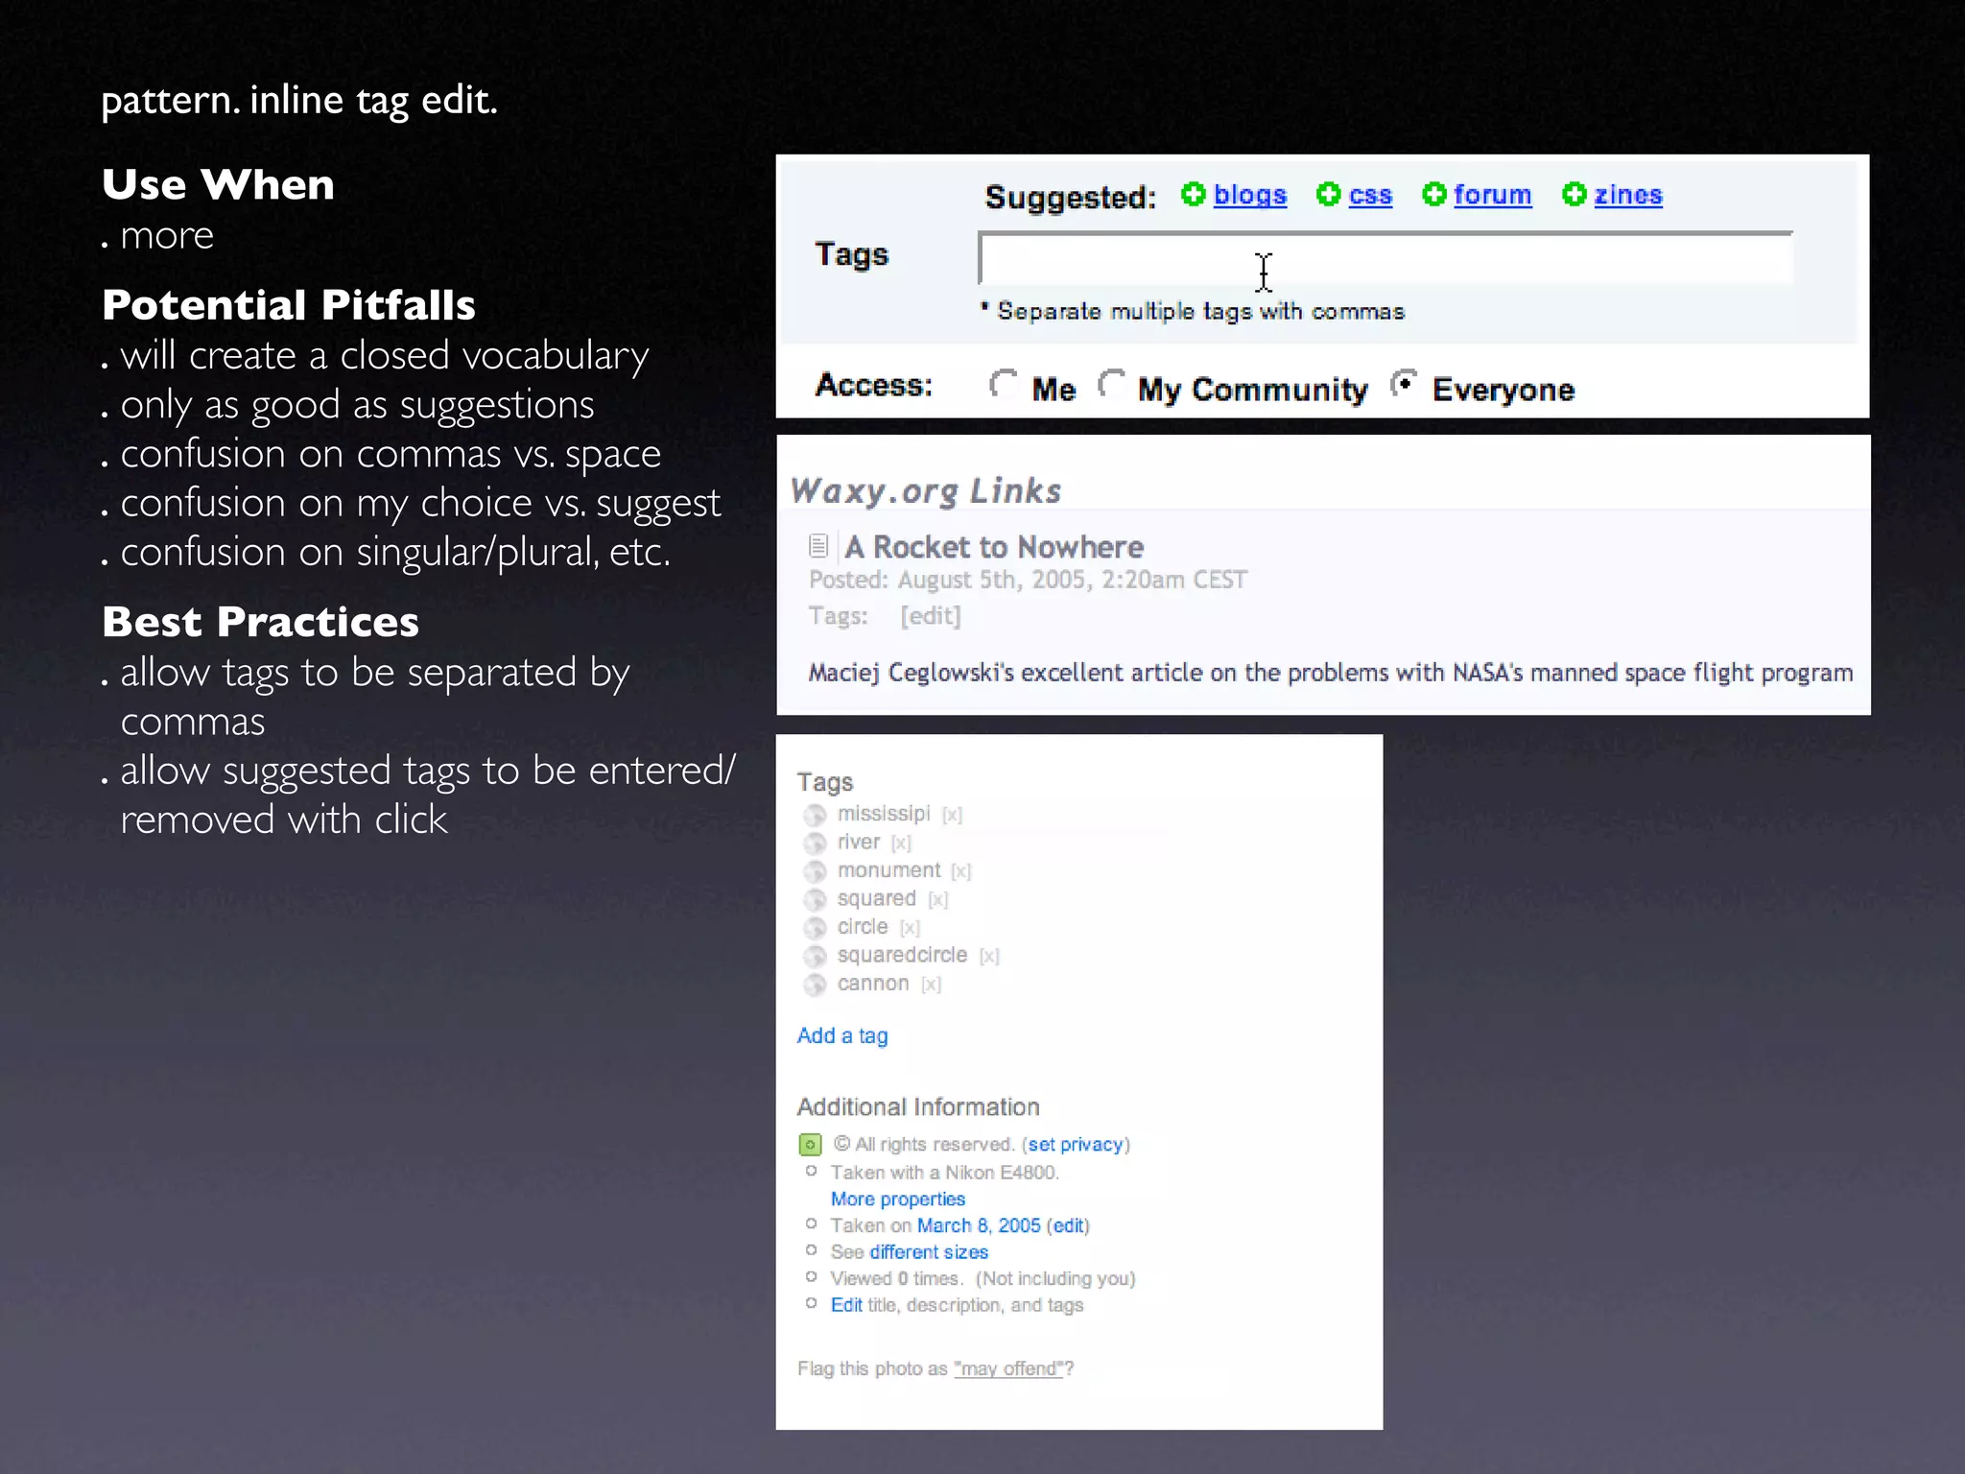Select the Me access radio button
This screenshot has height=1474, width=1965.
coord(1003,384)
